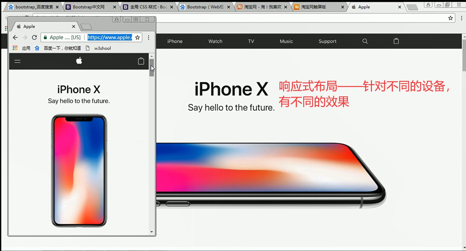Click the back arrow in small Apple window

(x=15, y=38)
